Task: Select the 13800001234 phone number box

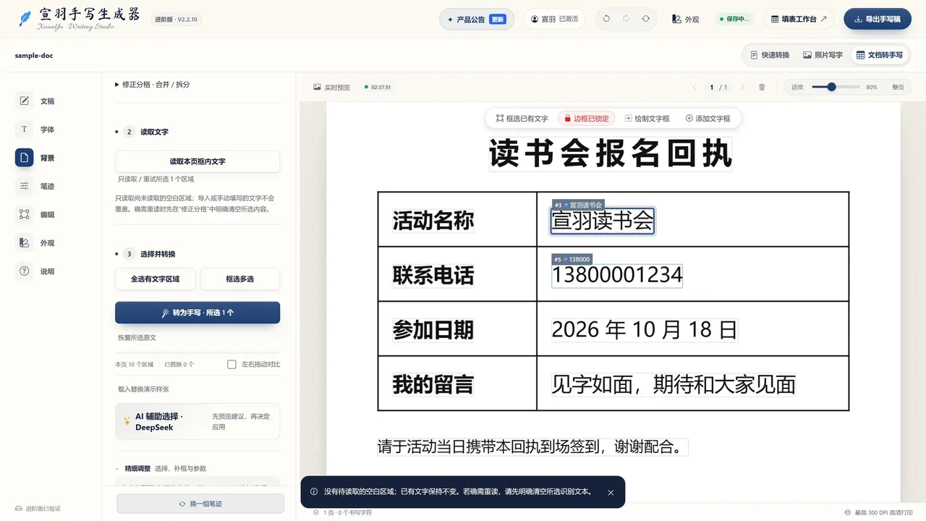Action: (617, 275)
